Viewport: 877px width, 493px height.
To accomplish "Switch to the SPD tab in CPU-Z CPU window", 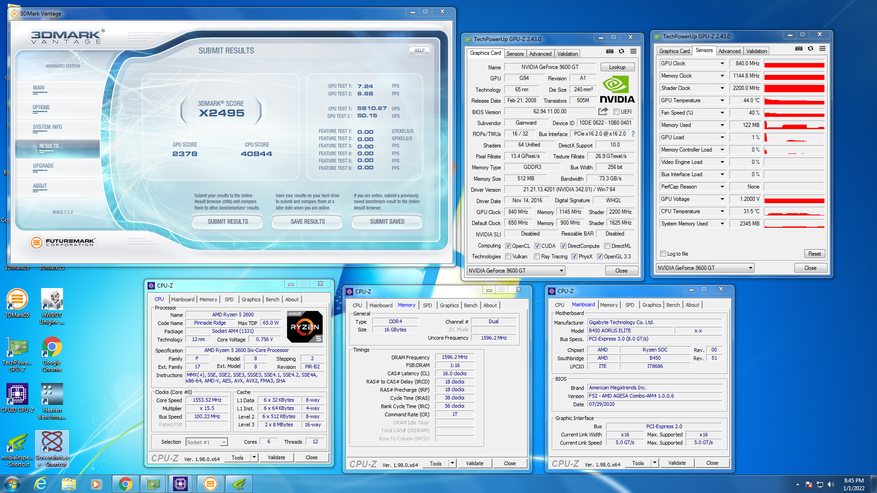I will coord(229,299).
